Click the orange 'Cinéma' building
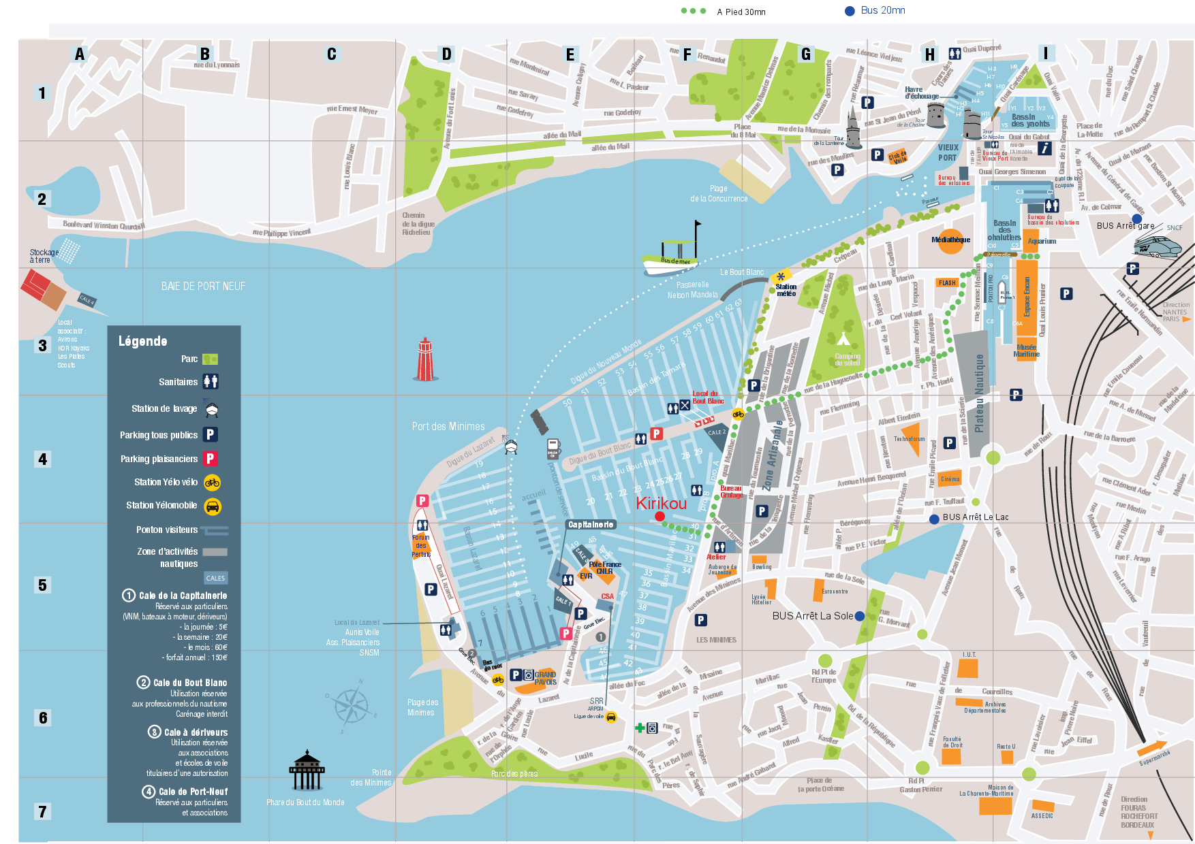Screen dimensions: 1195x844 950,478
